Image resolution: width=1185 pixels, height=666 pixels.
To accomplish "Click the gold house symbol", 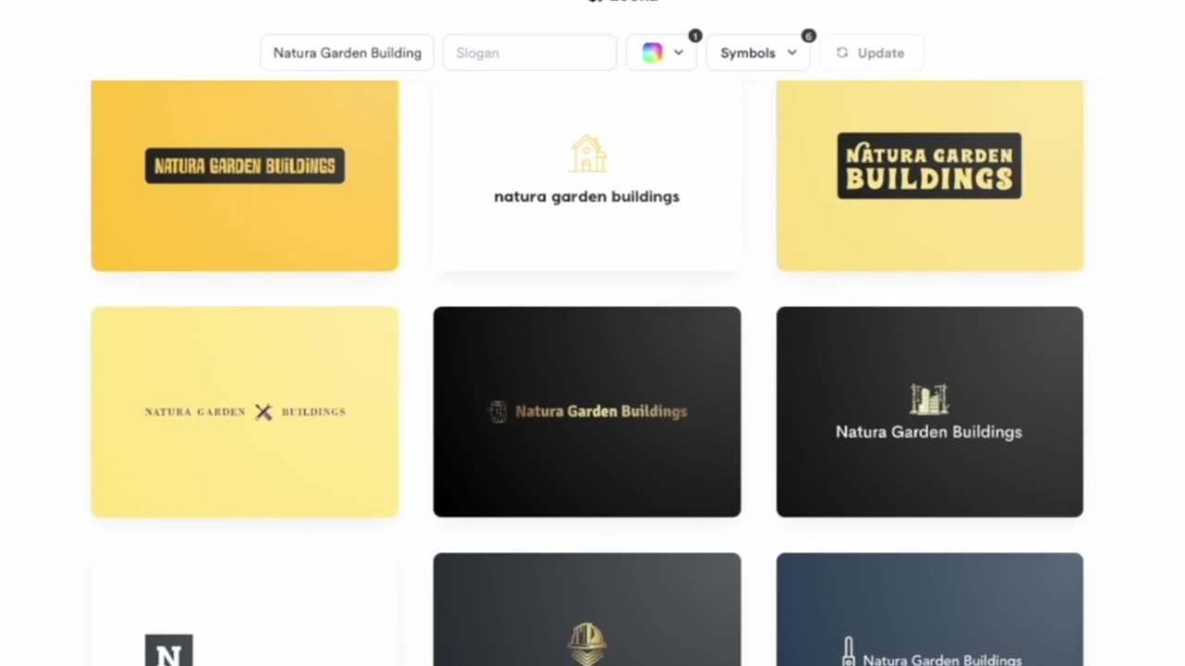I will (x=588, y=154).
